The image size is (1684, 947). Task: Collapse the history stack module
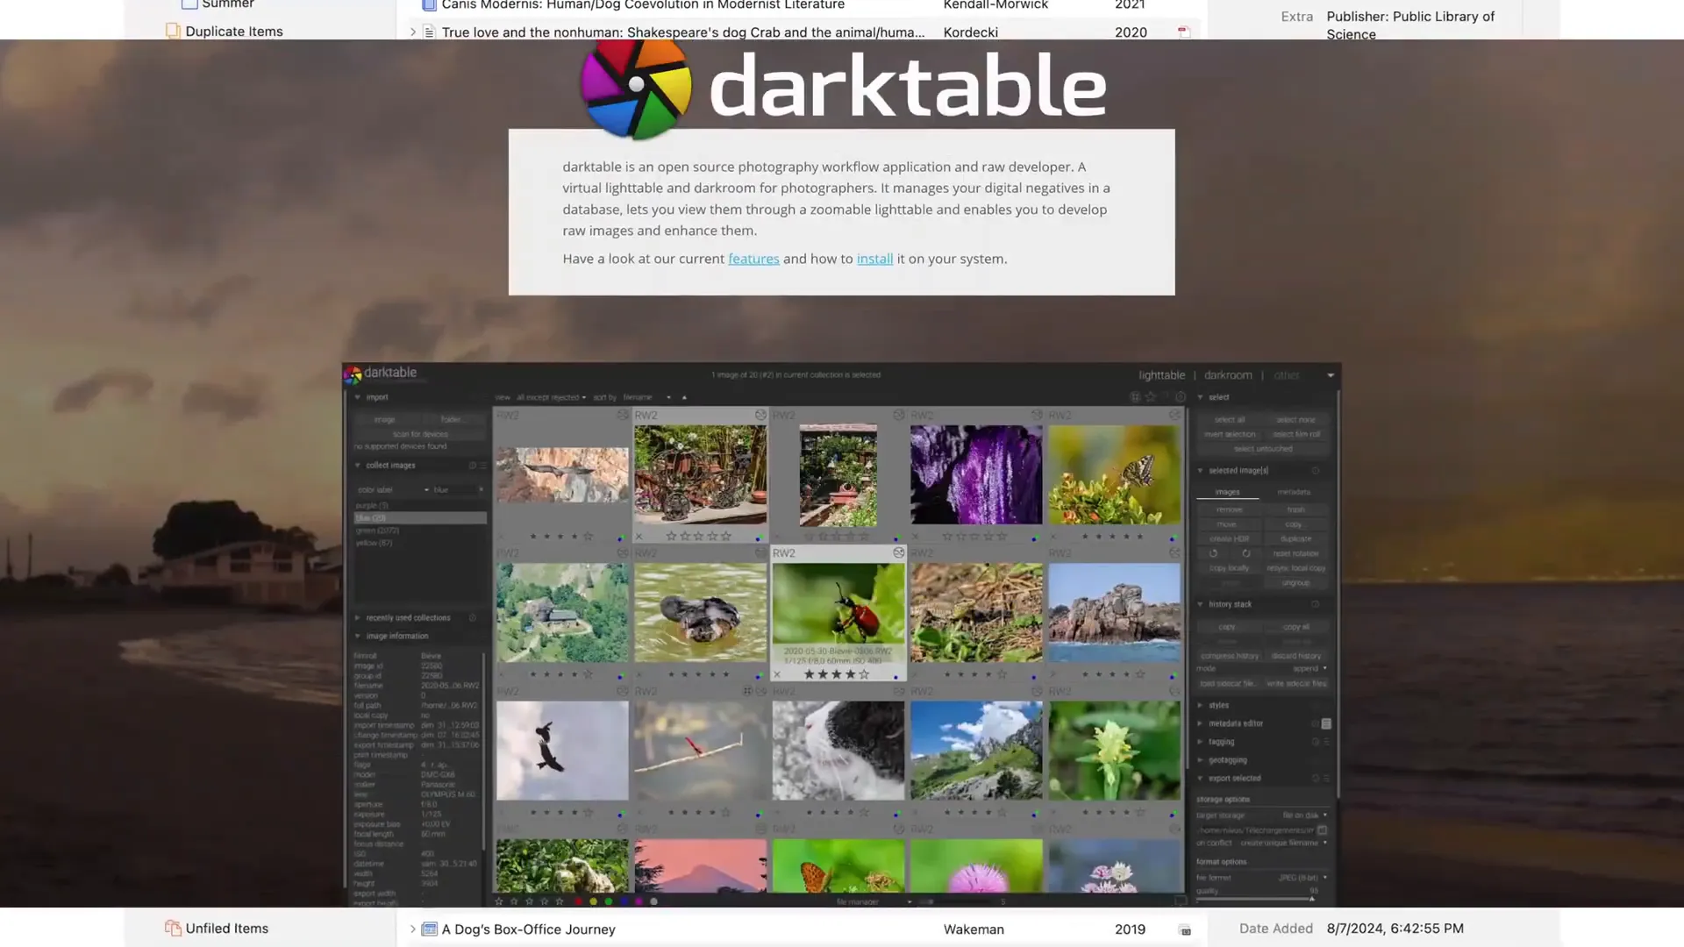pyautogui.click(x=1201, y=604)
